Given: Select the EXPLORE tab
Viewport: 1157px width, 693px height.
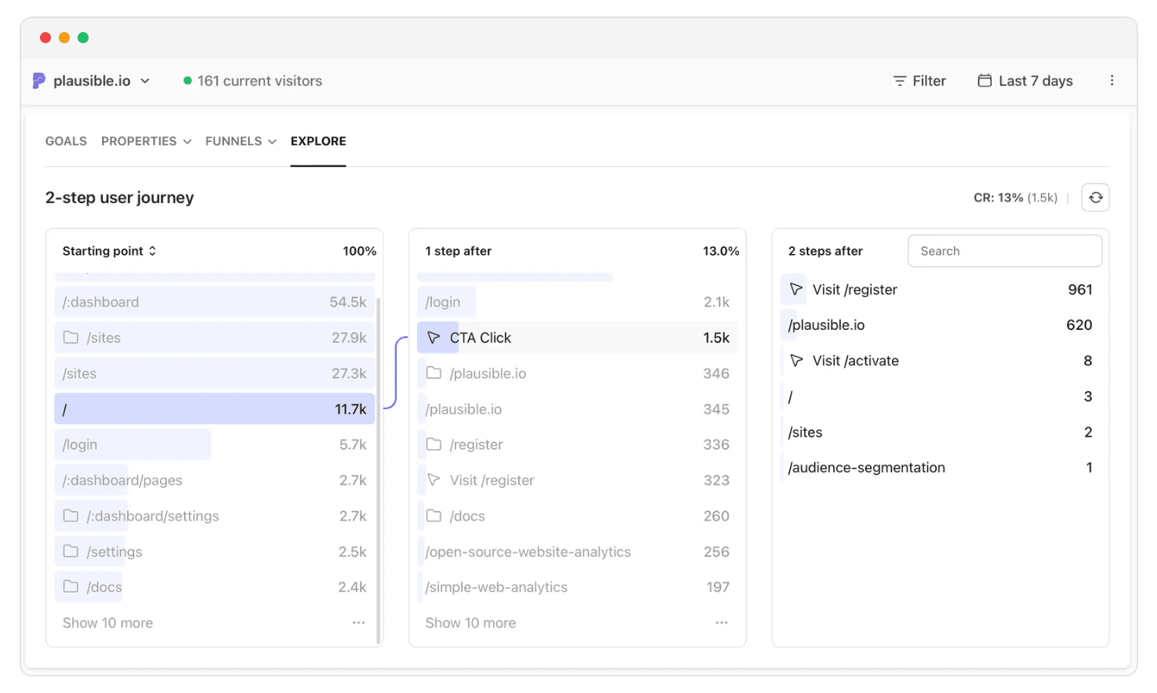Looking at the screenshot, I should tap(318, 141).
